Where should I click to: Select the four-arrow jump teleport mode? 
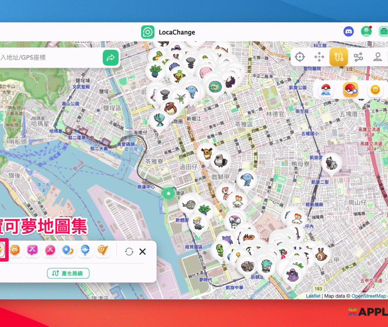(x=319, y=57)
